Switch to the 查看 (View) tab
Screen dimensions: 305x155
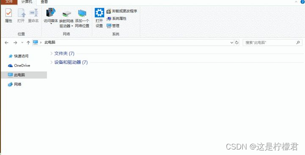point(44,2)
